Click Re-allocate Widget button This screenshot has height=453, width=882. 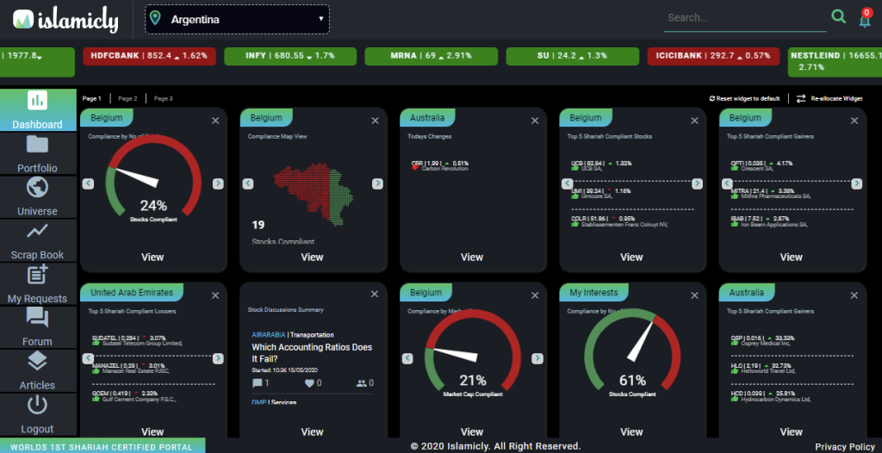coord(829,99)
